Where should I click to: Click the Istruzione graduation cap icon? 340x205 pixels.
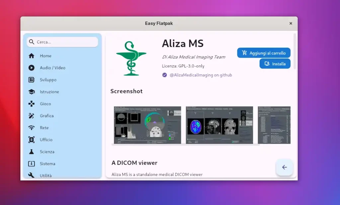pos(32,92)
